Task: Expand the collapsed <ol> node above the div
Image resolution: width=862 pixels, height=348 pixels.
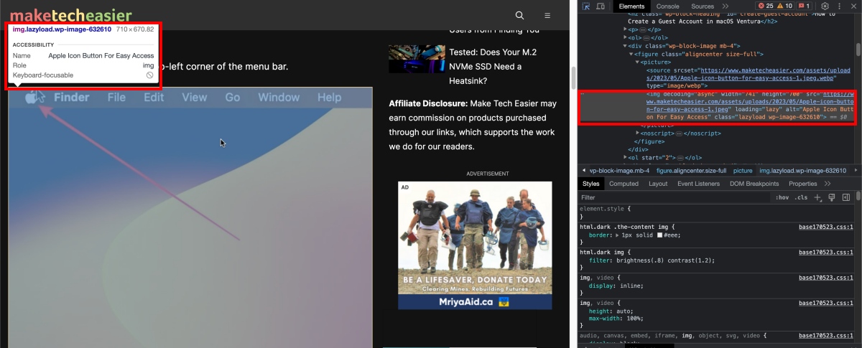Action: 626,37
